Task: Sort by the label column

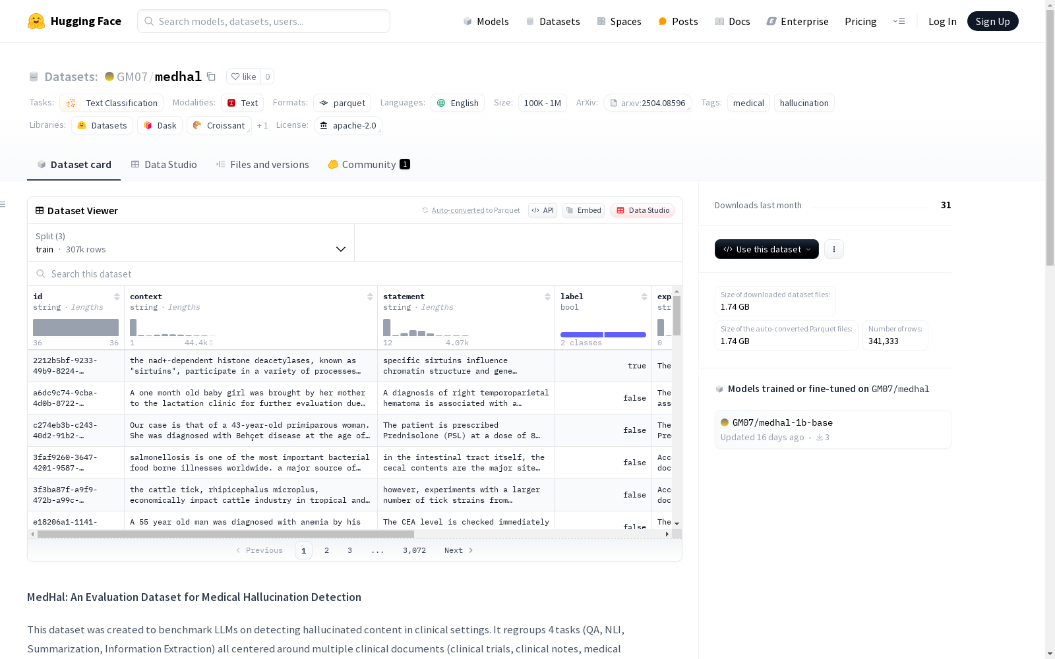Action: pos(644,297)
